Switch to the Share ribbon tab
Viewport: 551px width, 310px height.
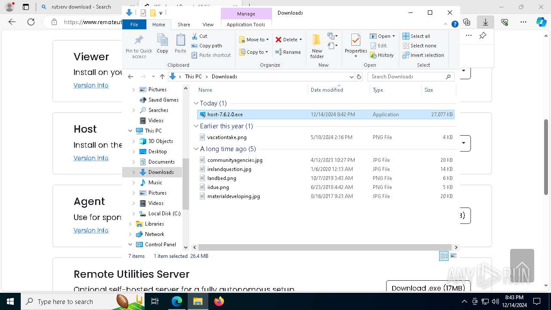[184, 25]
